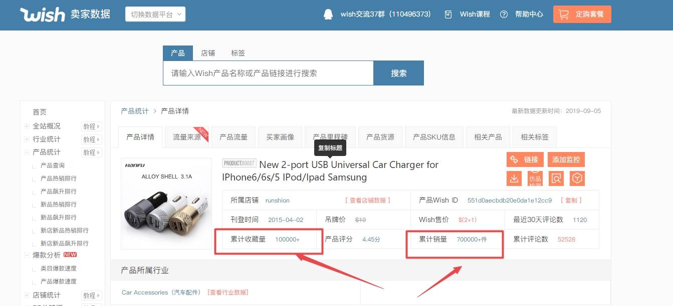Click the hexagon cube icon button

pos(578,178)
